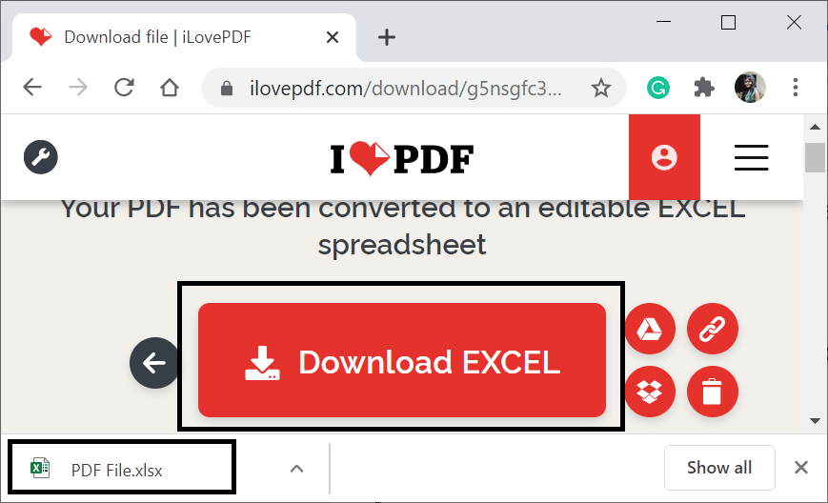Image resolution: width=828 pixels, height=503 pixels.
Task: Open the wrench tools icon
Action: (x=41, y=157)
